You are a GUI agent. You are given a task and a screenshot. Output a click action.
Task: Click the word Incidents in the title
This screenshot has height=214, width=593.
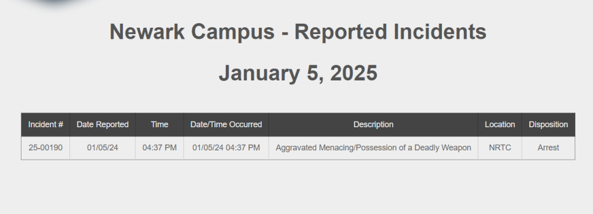point(440,32)
